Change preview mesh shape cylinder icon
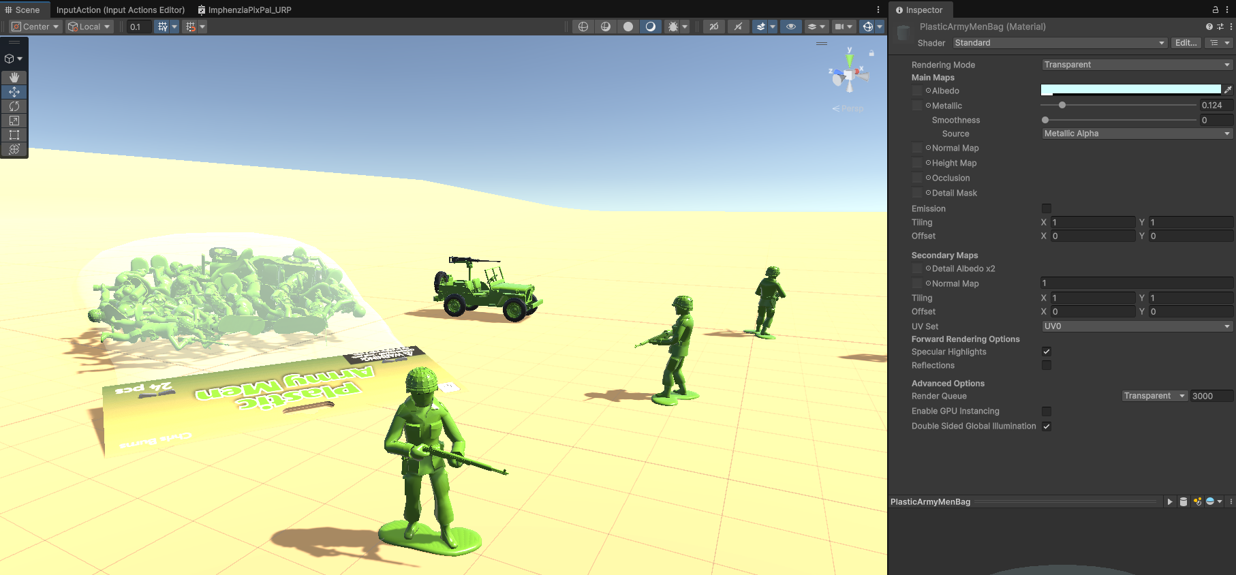1236x575 pixels. click(x=1184, y=501)
